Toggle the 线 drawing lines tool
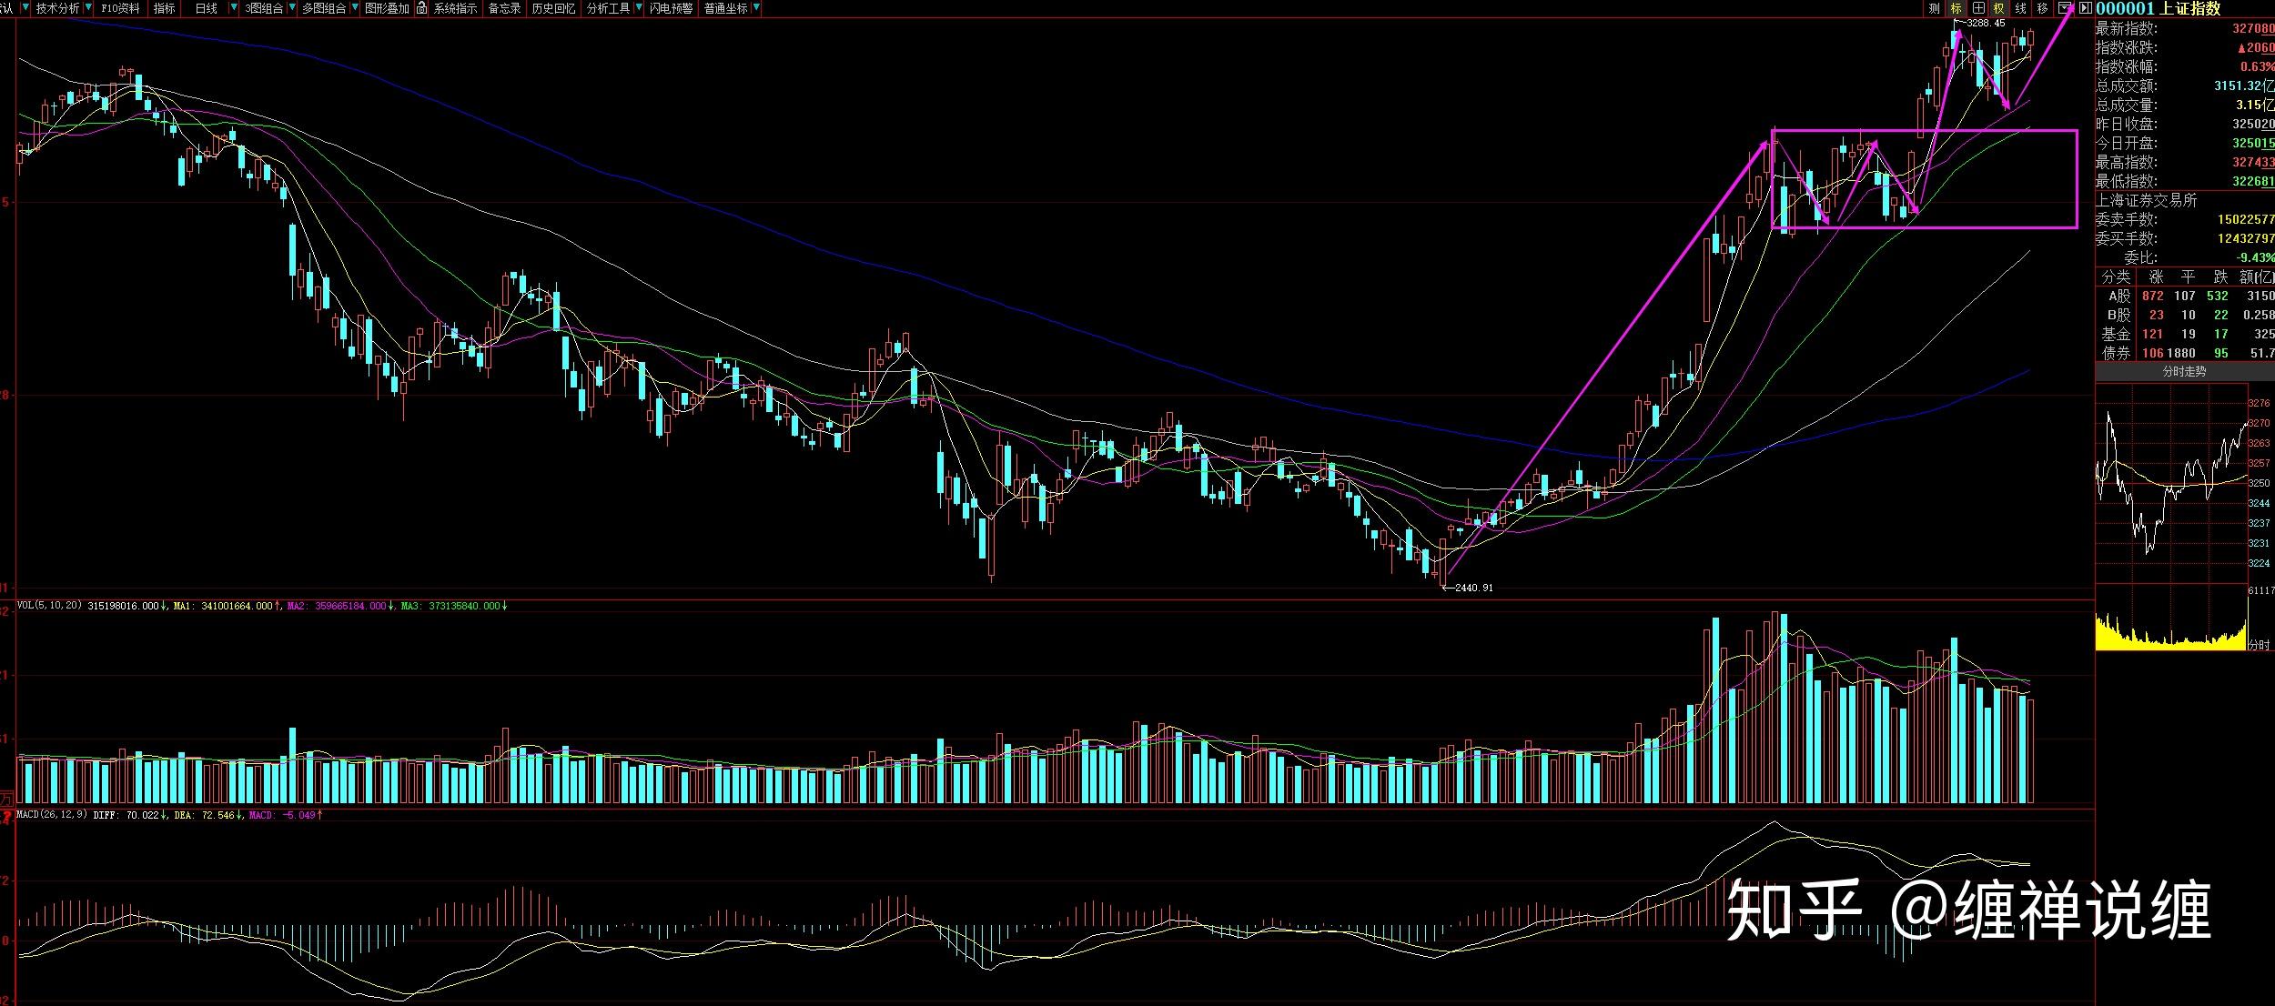This screenshot has width=2275, height=1006. tap(2020, 8)
